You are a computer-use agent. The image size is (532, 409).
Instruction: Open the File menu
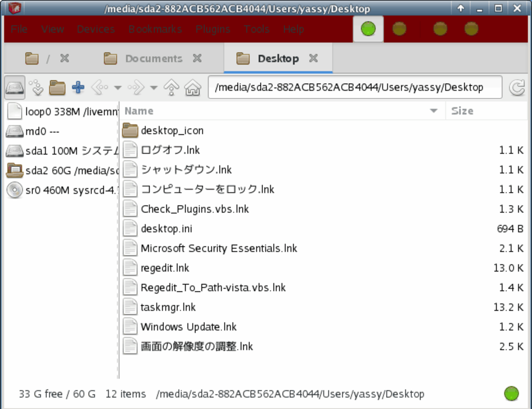pyautogui.click(x=19, y=29)
